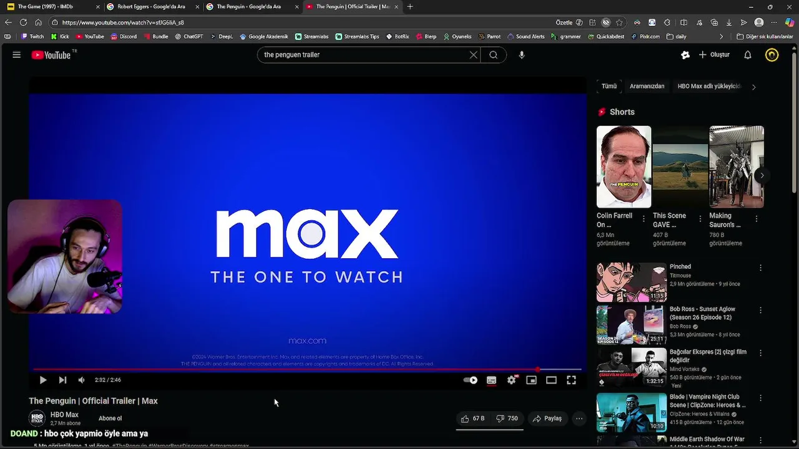Go to YouTube home via logo

[x=51, y=55]
